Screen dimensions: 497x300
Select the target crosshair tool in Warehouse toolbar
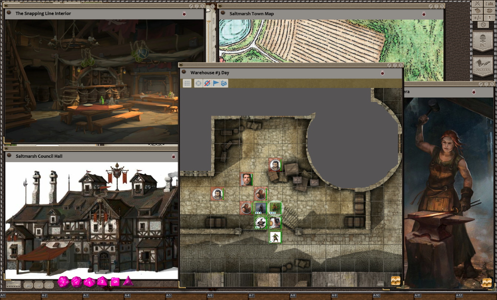[198, 83]
